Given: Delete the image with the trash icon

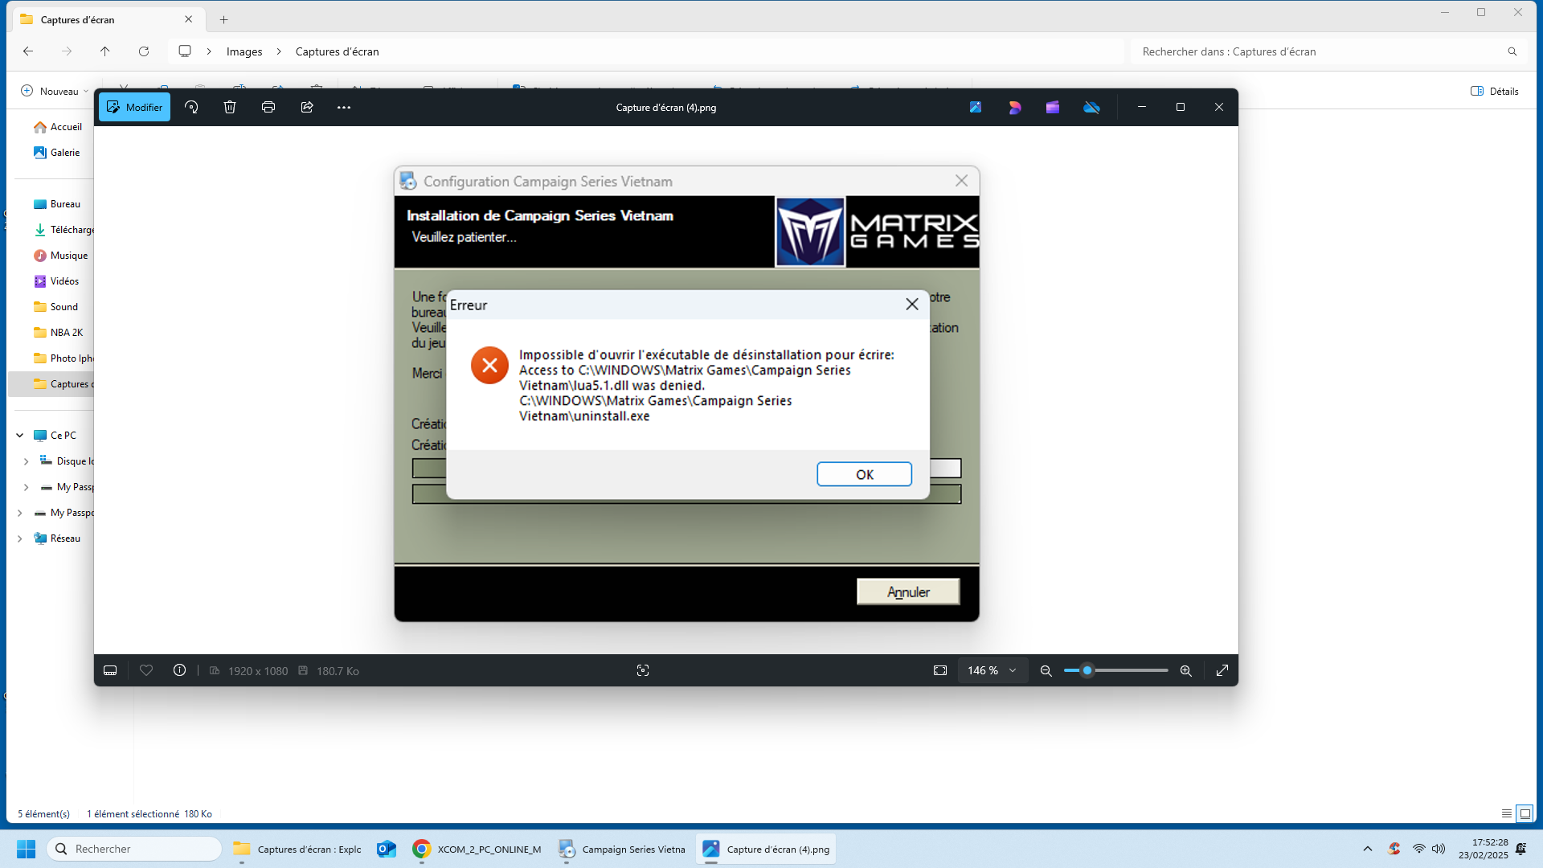Looking at the screenshot, I should (x=230, y=107).
